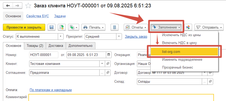Click the colorful triangle service icon
Image resolution: width=226 pixels, height=101 pixels.
tap(188, 27)
